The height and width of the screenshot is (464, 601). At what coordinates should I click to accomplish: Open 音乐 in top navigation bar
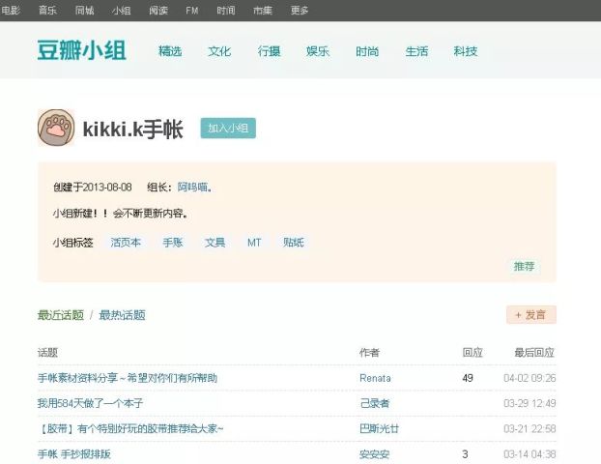click(x=47, y=11)
